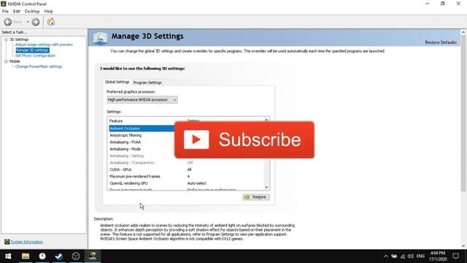Open the circular app icon beside Steam
The image size is (467, 263).
[x=76, y=256]
